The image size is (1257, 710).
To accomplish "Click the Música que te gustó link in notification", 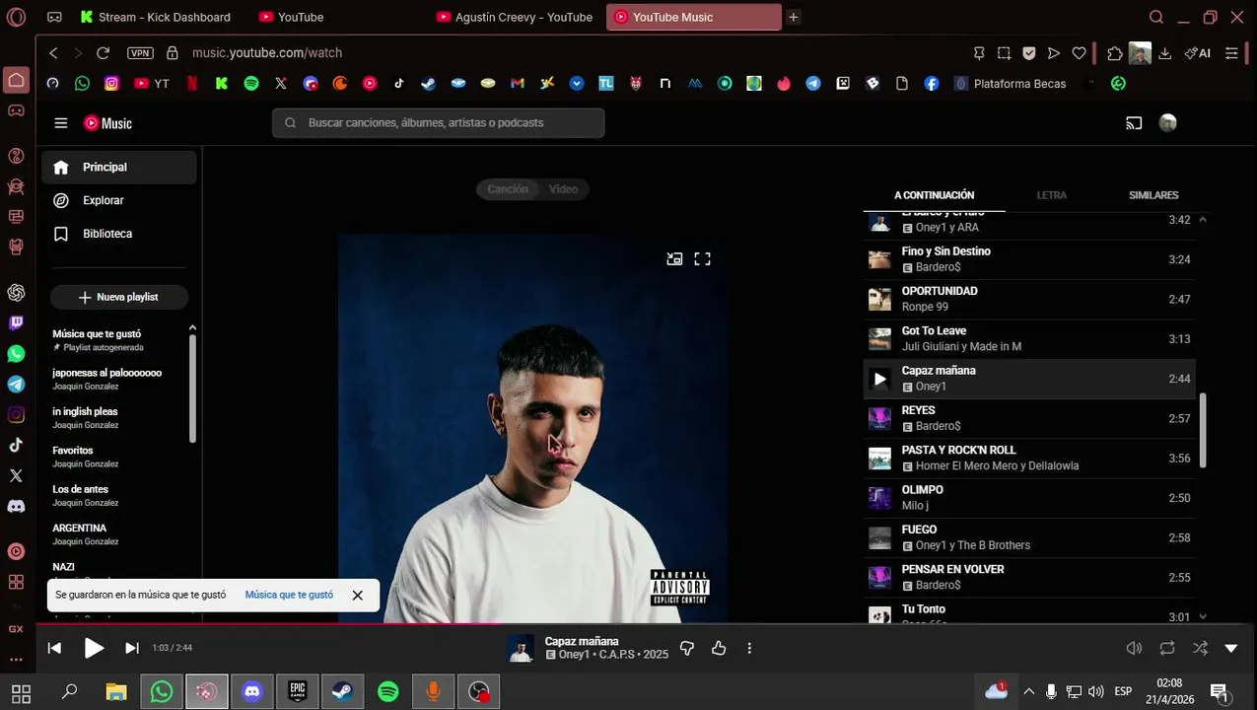I will (x=289, y=595).
